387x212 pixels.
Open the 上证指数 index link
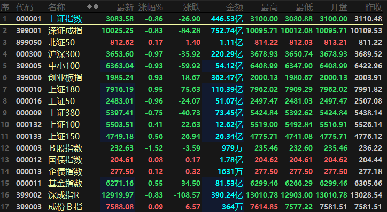(x=65, y=19)
